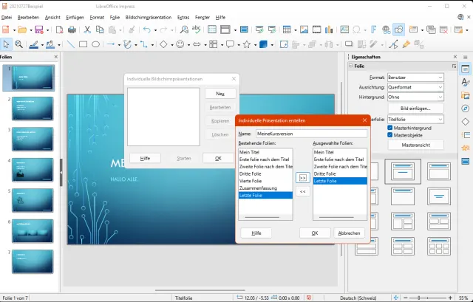Click the Name field containing MeineKurzversion
473x302 pixels.
[310, 134]
